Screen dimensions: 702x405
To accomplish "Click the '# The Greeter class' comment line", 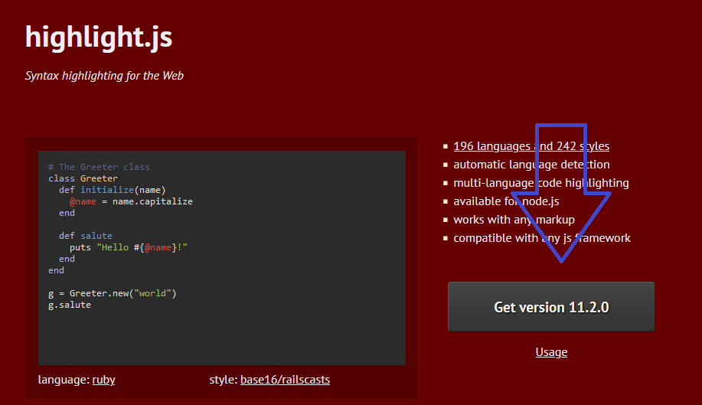I will pyautogui.click(x=99, y=167).
